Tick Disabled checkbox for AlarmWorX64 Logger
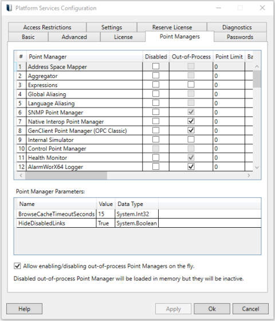Image resolution: width=275 pixels, height=321 pixels. [156, 167]
